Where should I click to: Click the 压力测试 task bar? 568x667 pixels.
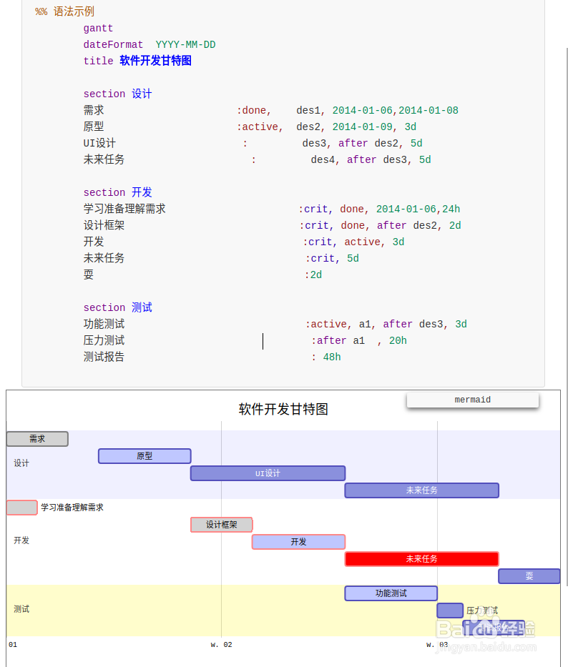point(450,611)
